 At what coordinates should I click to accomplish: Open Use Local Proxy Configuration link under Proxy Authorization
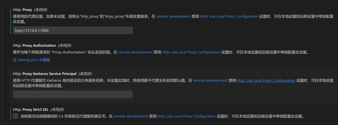pyautogui.click(x=191, y=52)
